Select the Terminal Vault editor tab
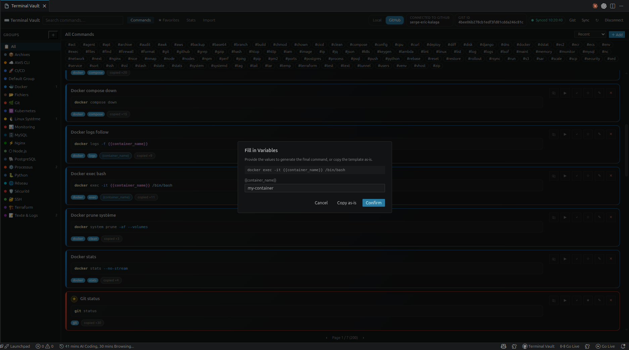The height and width of the screenshot is (350, 629). [25, 6]
